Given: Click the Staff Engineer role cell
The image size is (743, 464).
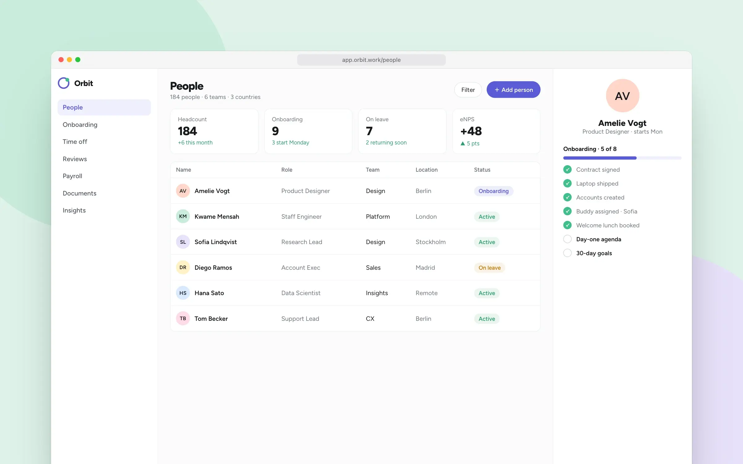Looking at the screenshot, I should click(x=301, y=217).
